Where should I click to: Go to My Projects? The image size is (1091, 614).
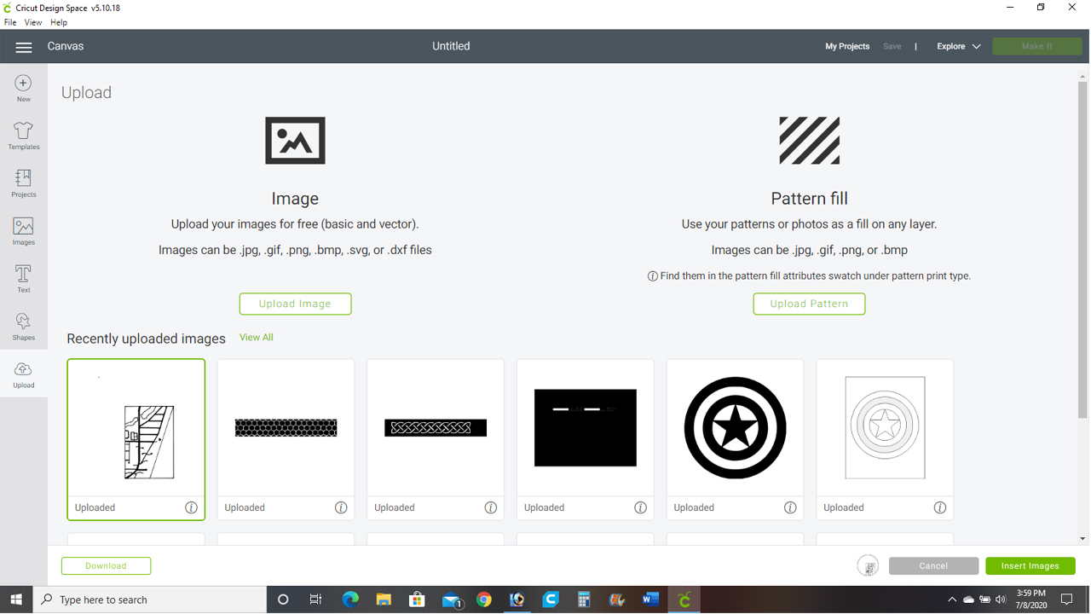pos(847,46)
